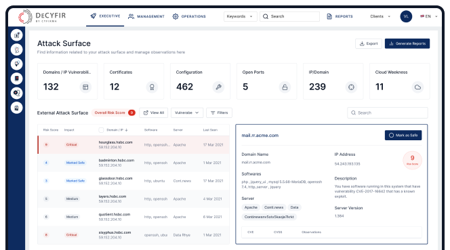Expand the Clients dropdown

(380, 16)
